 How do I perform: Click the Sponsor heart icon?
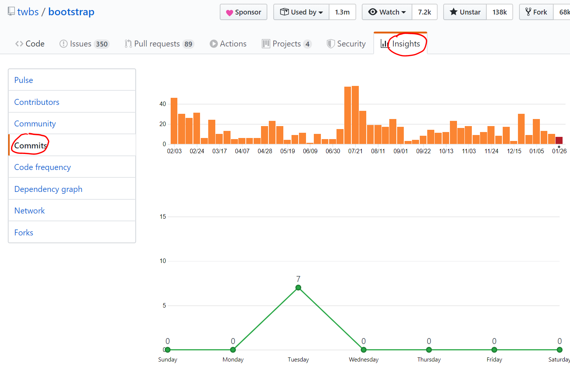(229, 13)
